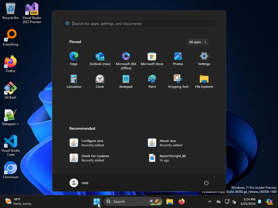
Task: Open network status tray icon
Action: tap(227, 201)
